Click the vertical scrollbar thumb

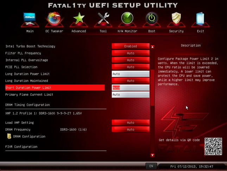152,88
